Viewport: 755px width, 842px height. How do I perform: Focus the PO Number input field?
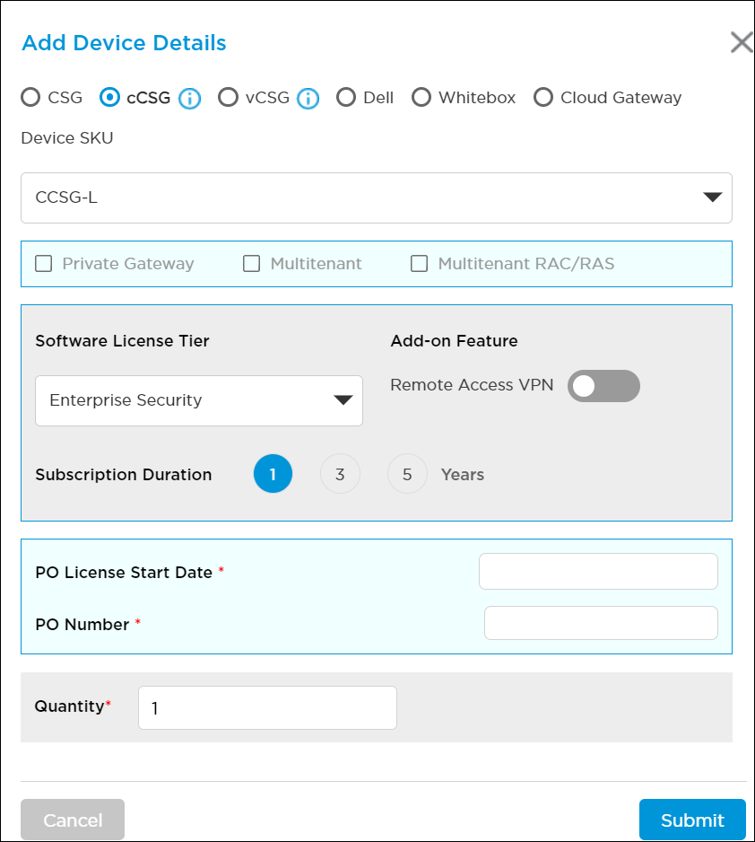[x=601, y=623]
